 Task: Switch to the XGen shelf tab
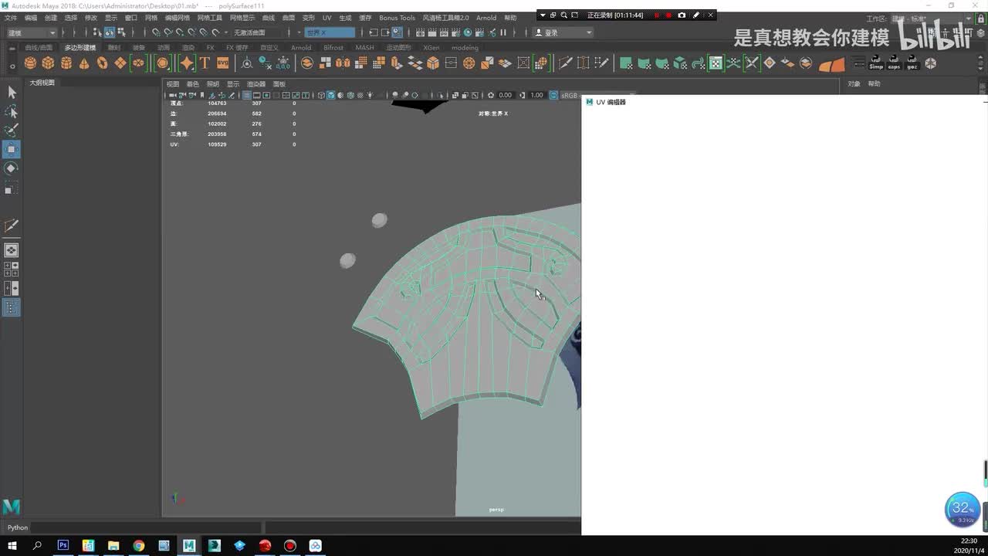(x=431, y=48)
